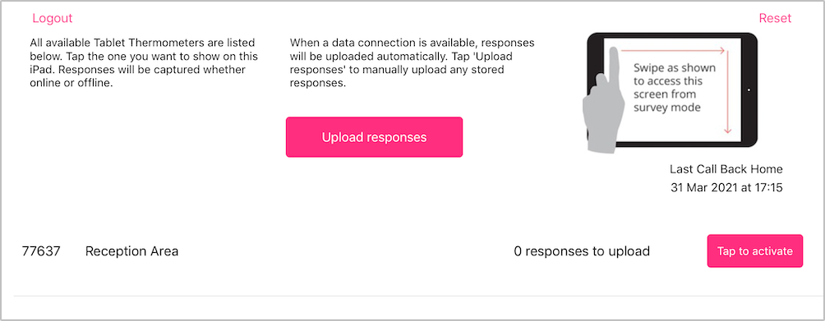Viewport: 825px width, 321px height.
Task: Activate the Reception Area thermometer
Action: 755,251
